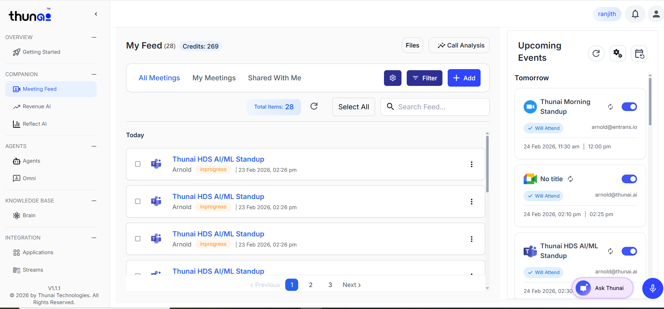The image size is (664, 309).
Task: Click the Upcoming Events scrollbar
Action: [650, 101]
